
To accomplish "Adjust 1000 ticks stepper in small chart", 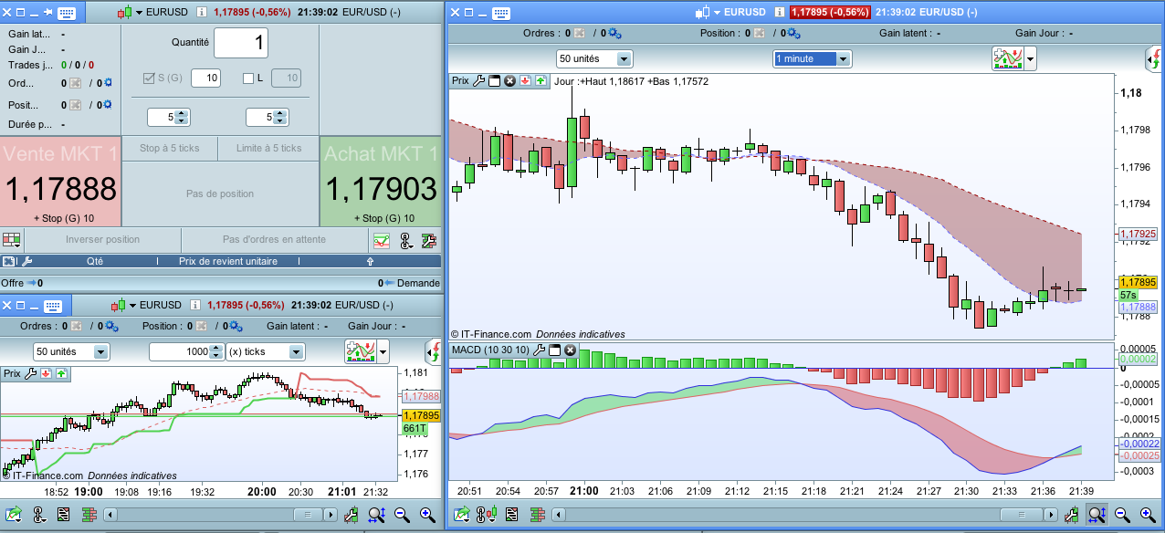I will [216, 351].
